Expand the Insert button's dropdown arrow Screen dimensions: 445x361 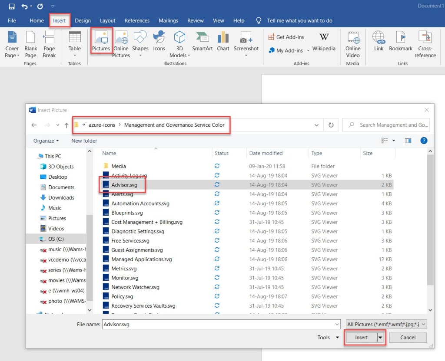click(381, 338)
